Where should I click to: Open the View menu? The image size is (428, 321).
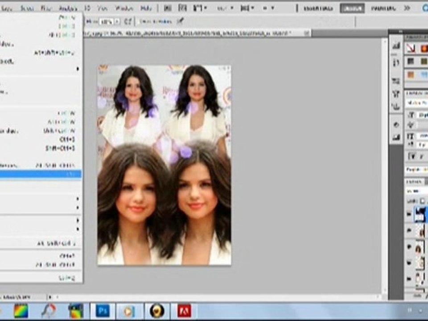coord(103,8)
